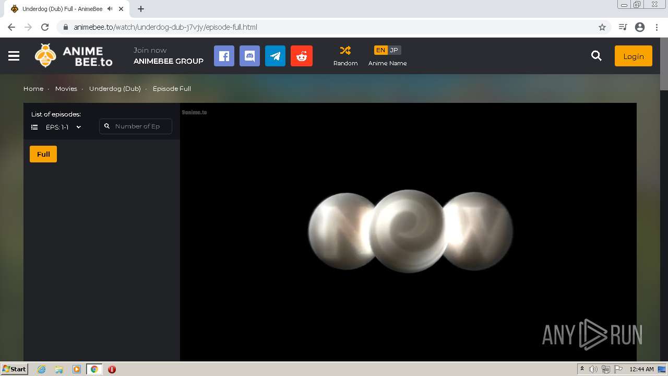Focus the Number of Ep field

136,126
